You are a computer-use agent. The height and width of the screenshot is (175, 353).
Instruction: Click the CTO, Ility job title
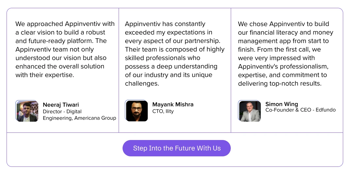point(163,111)
